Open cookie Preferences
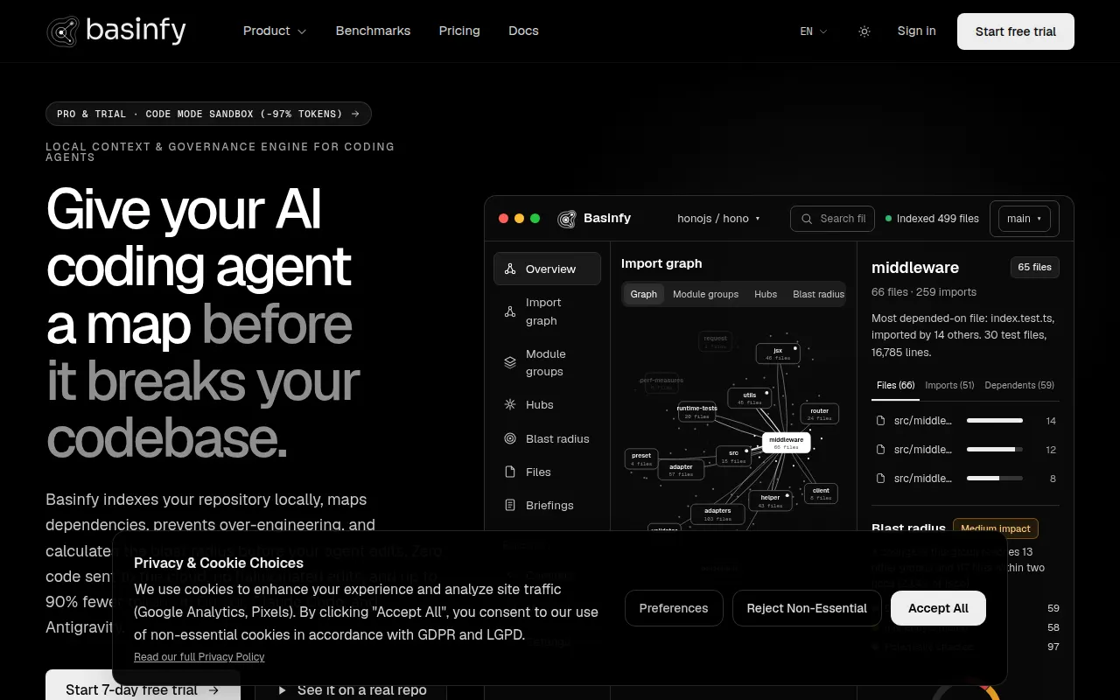This screenshot has width=1120, height=700. pyautogui.click(x=674, y=608)
